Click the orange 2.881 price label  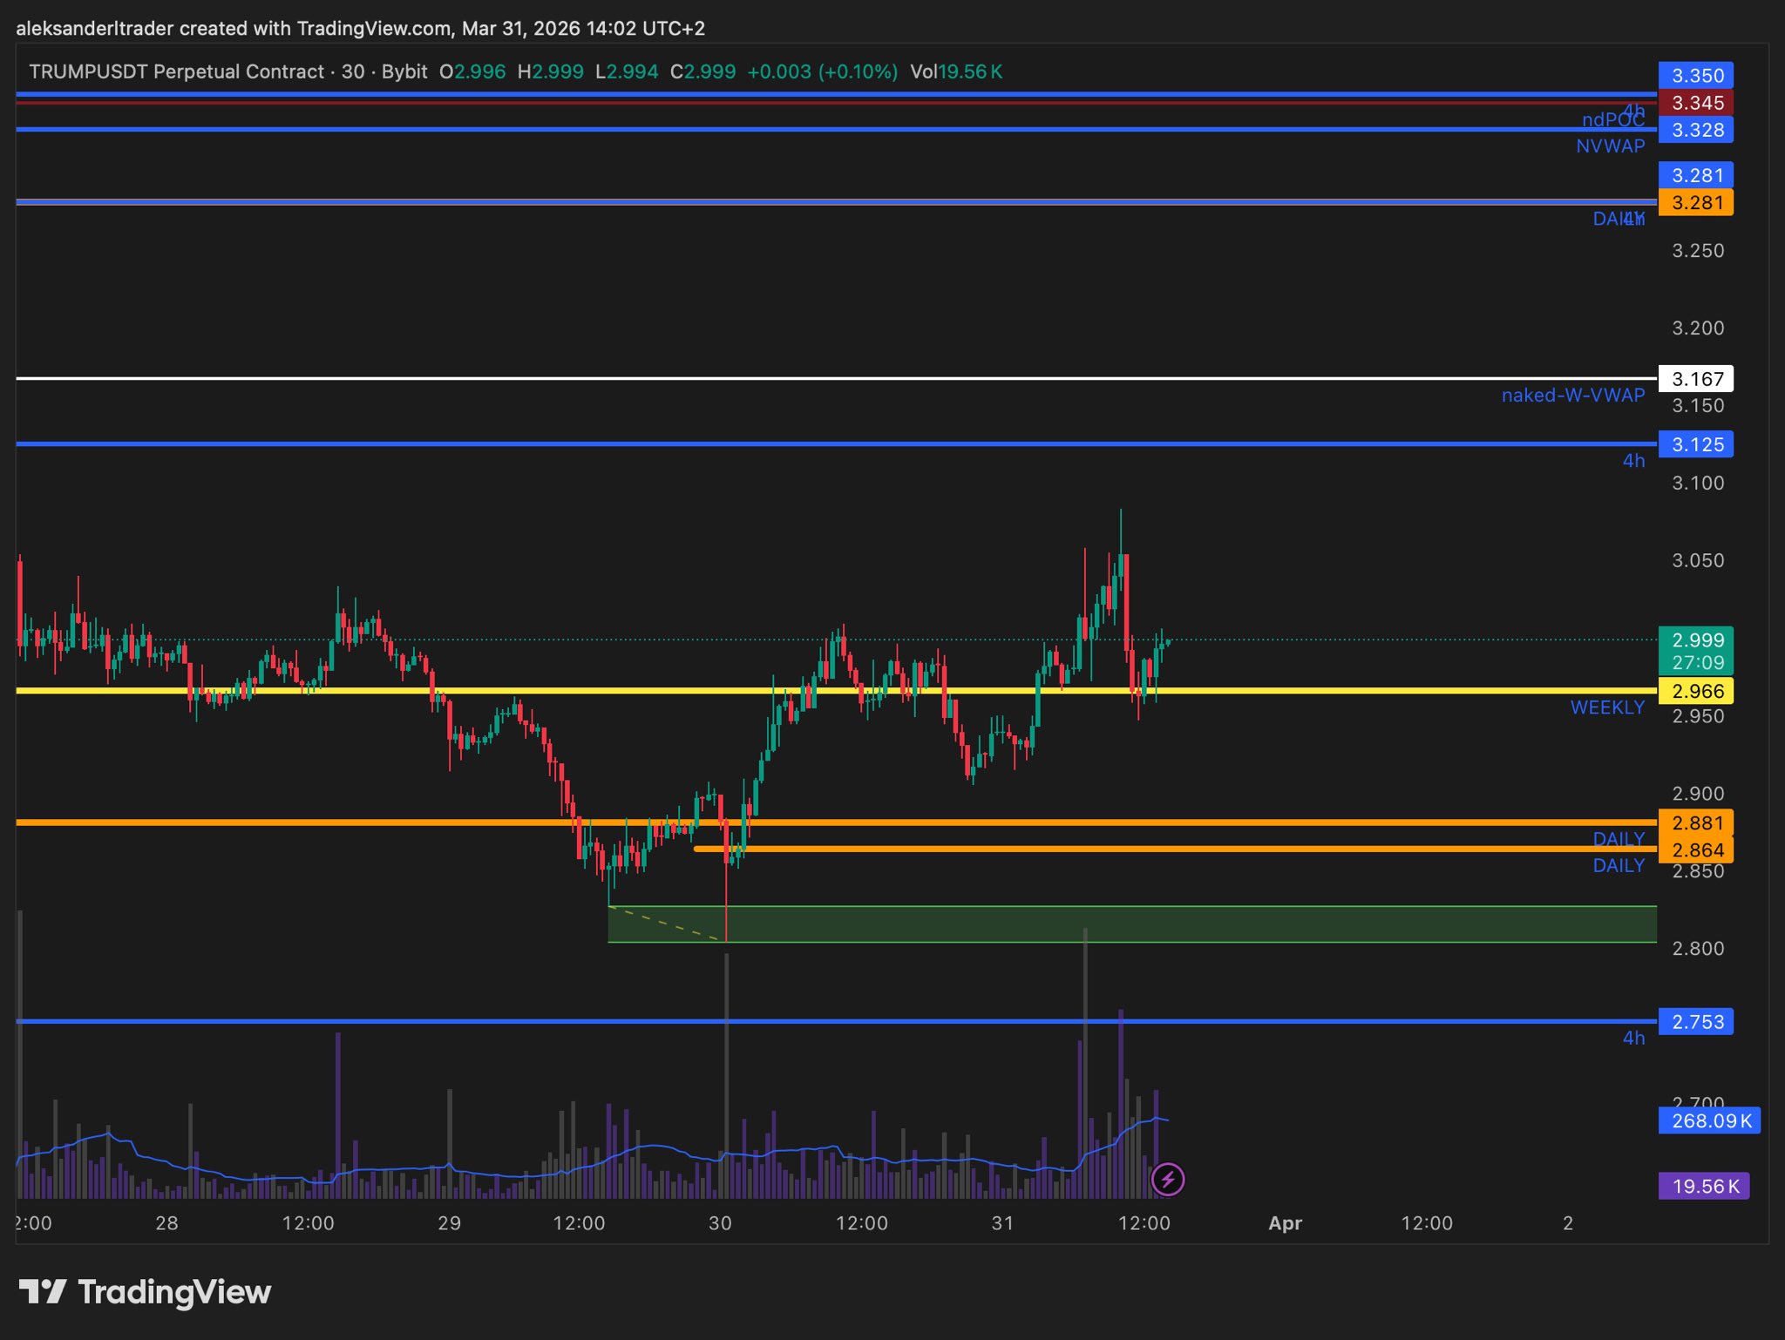(1695, 822)
